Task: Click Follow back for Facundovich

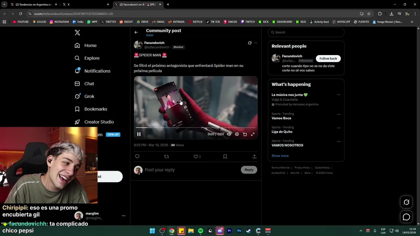Action: pyautogui.click(x=328, y=58)
